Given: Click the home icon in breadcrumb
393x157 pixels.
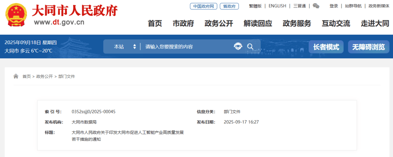Looking at the screenshot, I should [16, 76].
